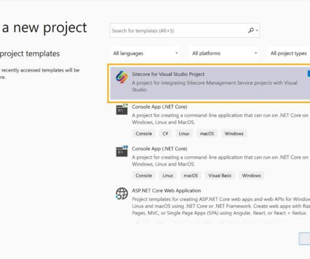The image size is (310, 259).
Task: Click Windows tag in VB template
Action: [x=251, y=176]
